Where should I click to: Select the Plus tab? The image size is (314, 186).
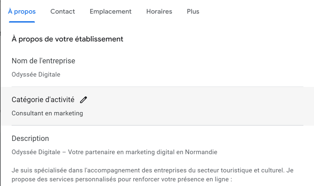[x=193, y=12]
